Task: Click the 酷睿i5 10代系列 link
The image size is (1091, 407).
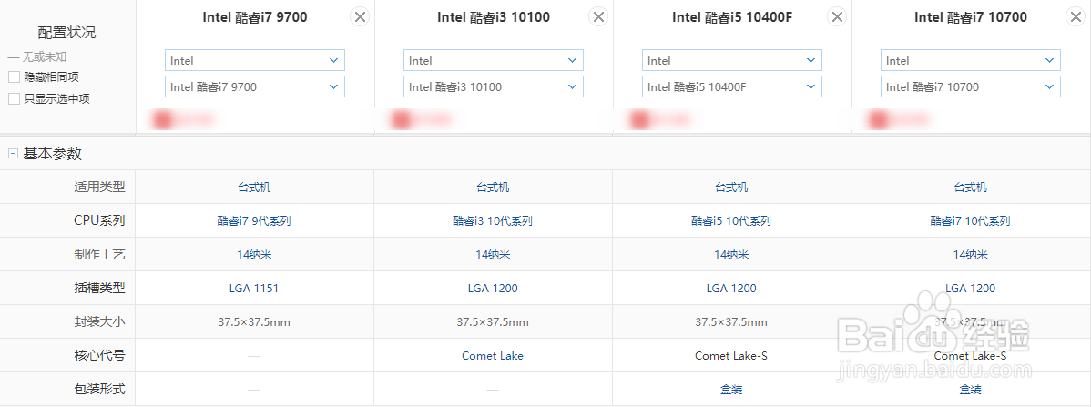Action: (x=731, y=220)
